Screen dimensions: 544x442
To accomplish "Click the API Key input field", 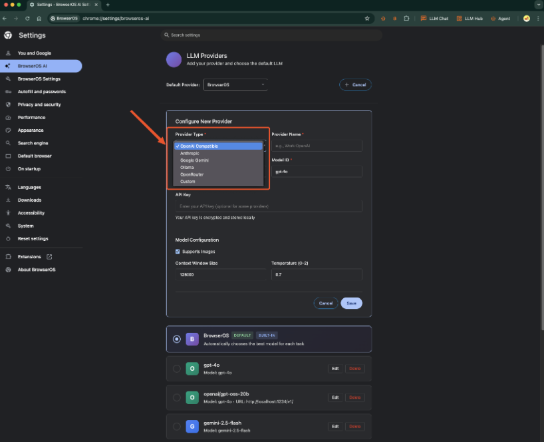I will click(269, 206).
